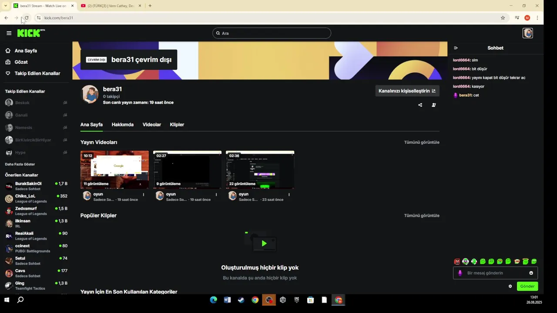Close the bera31 Stream browser tab
This screenshot has height=313, width=557.
(x=72, y=6)
